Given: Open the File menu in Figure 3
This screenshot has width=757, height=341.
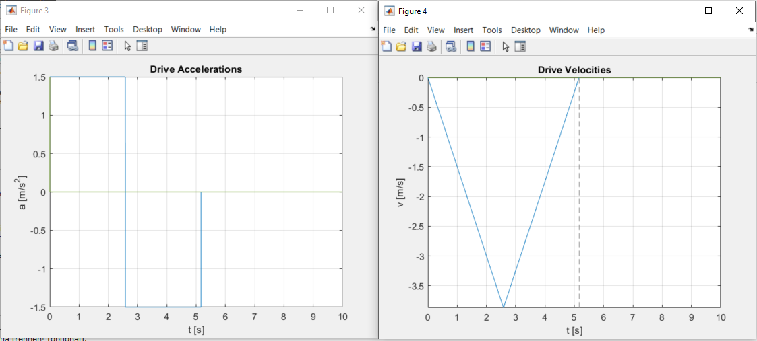Looking at the screenshot, I should click(x=11, y=30).
